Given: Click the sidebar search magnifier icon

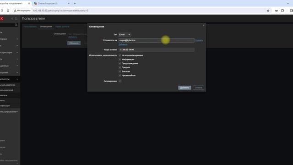Looking at the screenshot, I should (x=16, y=25).
